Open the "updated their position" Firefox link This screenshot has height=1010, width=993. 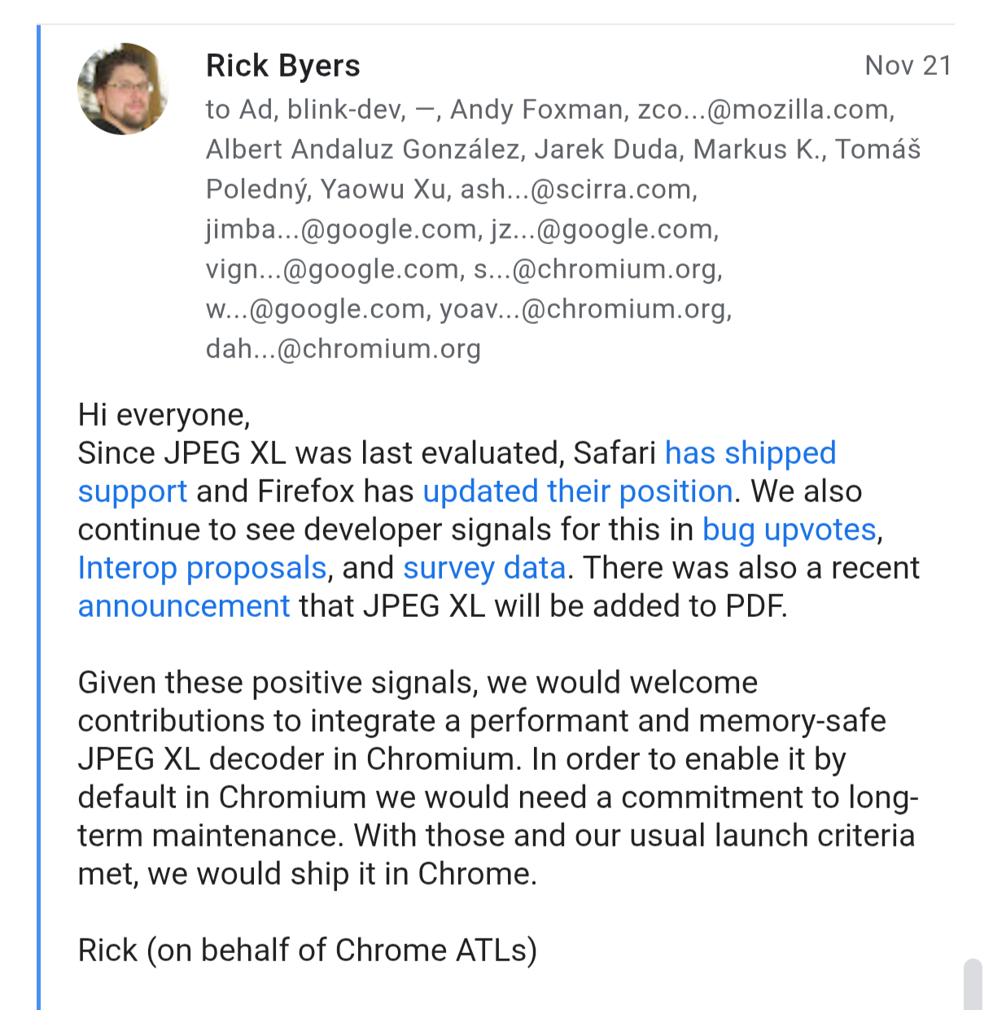coord(578,492)
